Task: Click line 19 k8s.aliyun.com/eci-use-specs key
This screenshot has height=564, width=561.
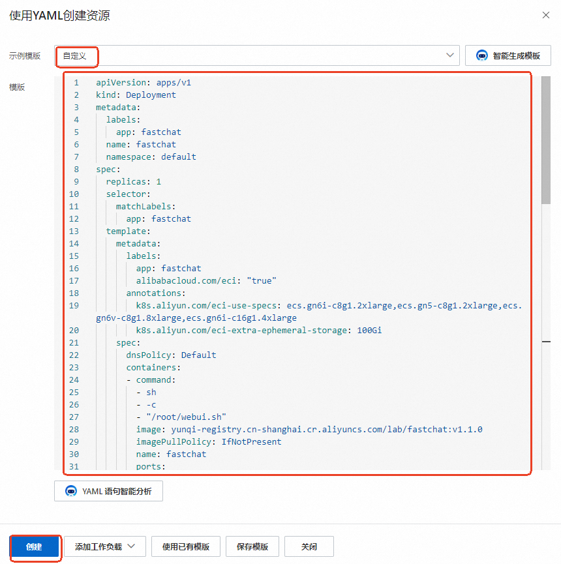Action: click(x=208, y=305)
